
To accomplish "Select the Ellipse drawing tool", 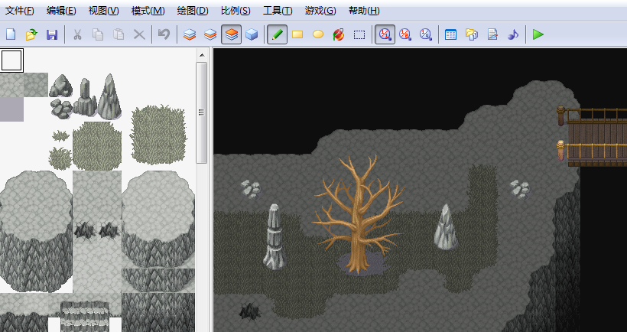I will point(318,34).
